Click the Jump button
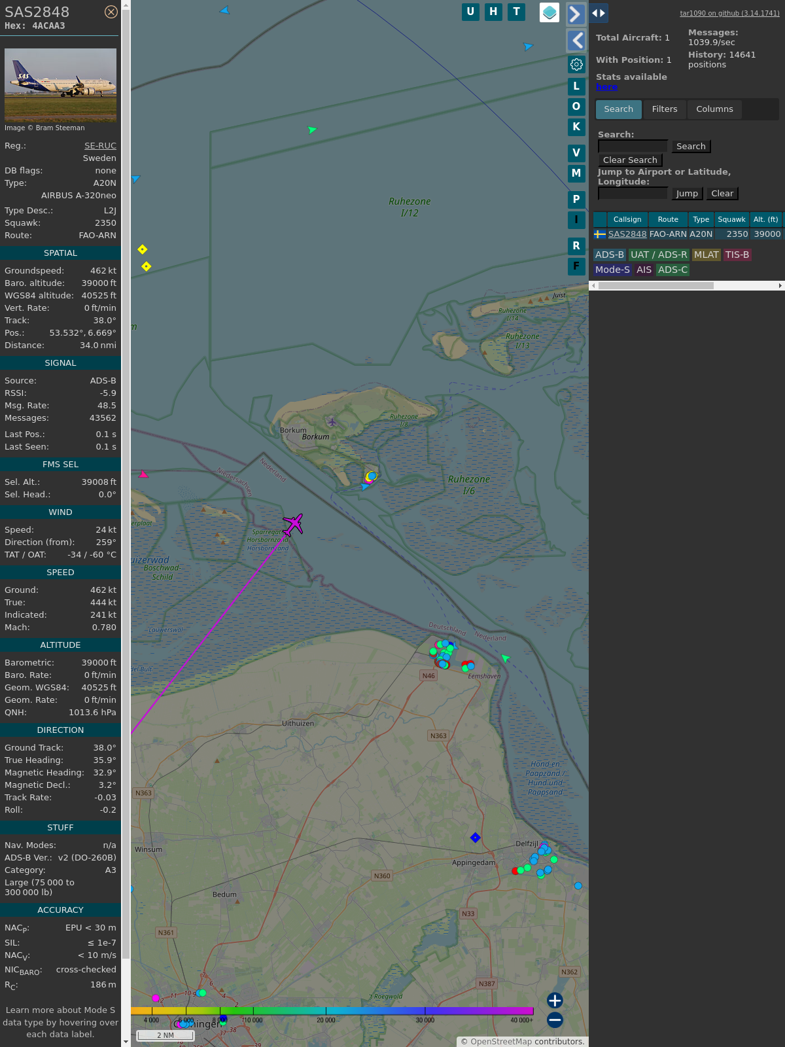 point(687,194)
